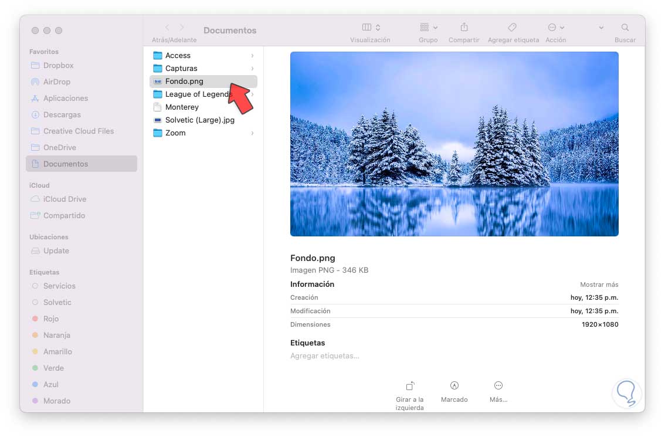Select the Solvetic tag
Screen dimensions: 665x437
click(82, 303)
